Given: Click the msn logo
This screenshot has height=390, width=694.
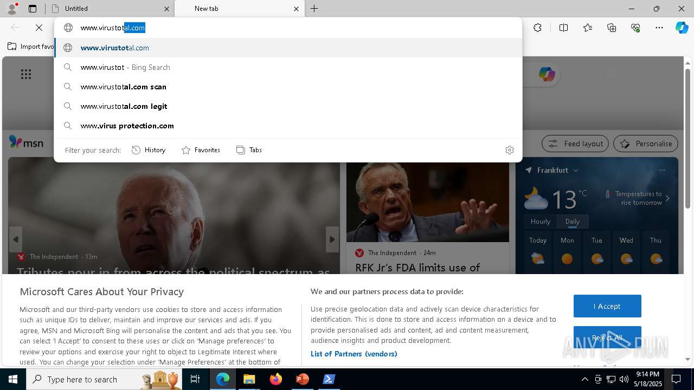Looking at the screenshot, I should tap(26, 142).
